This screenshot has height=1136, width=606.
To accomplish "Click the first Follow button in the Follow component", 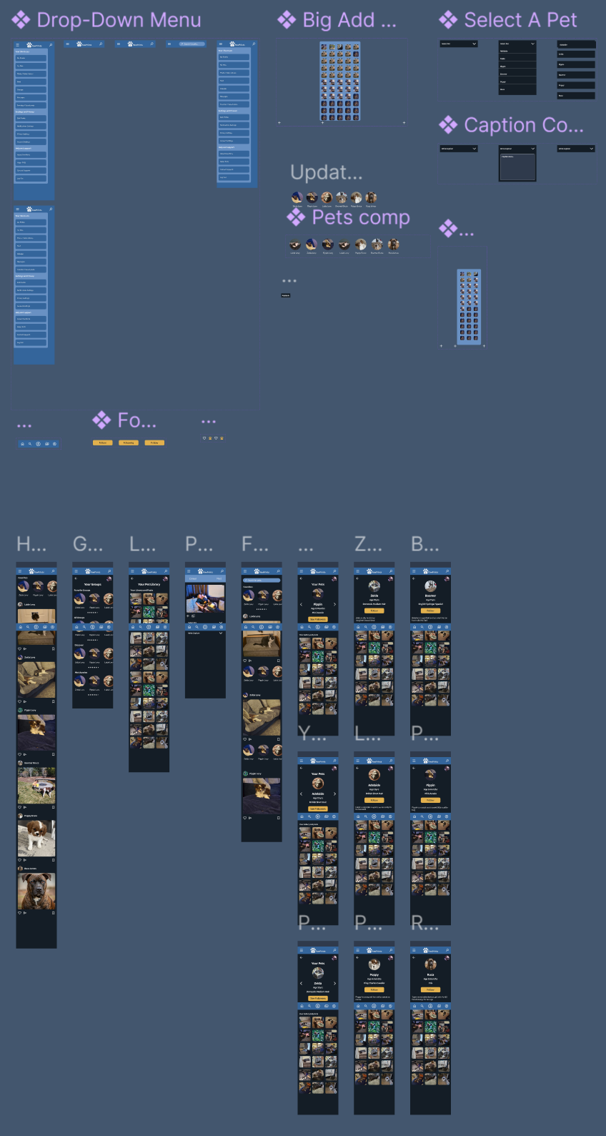I will [103, 443].
